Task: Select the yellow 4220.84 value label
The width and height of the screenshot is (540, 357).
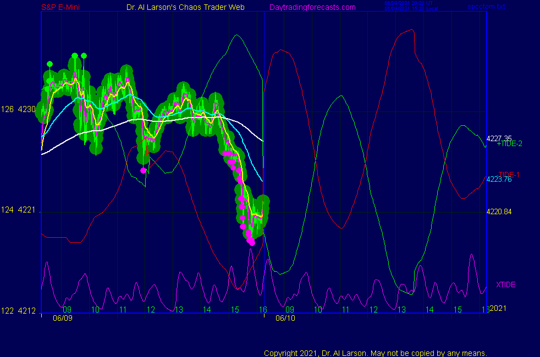Action: [499, 211]
